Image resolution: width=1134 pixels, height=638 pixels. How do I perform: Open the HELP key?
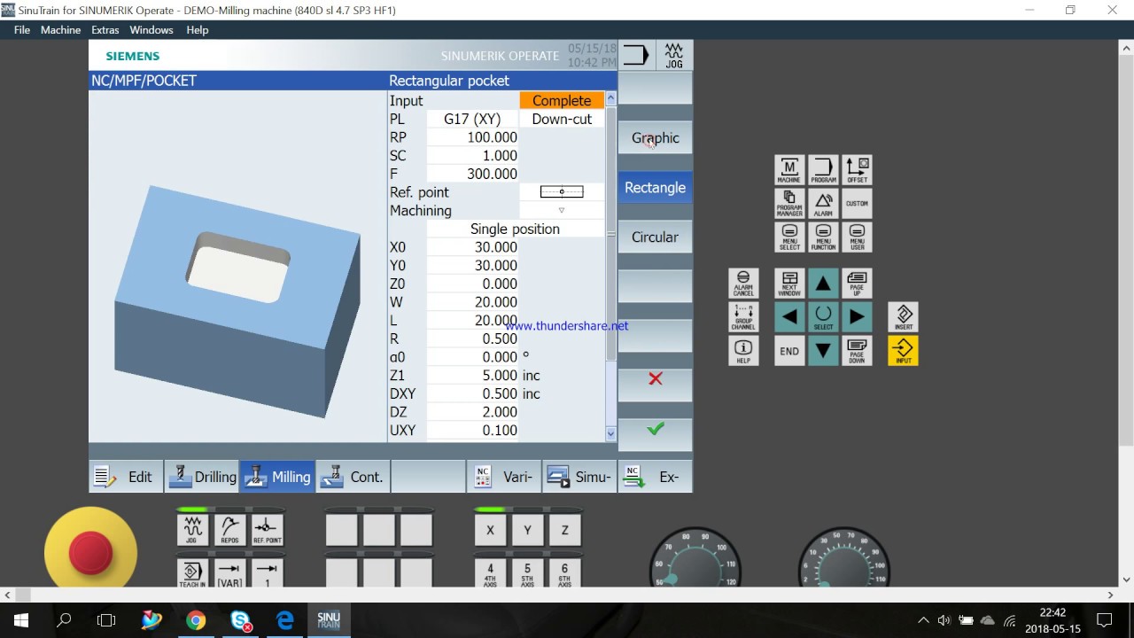743,350
